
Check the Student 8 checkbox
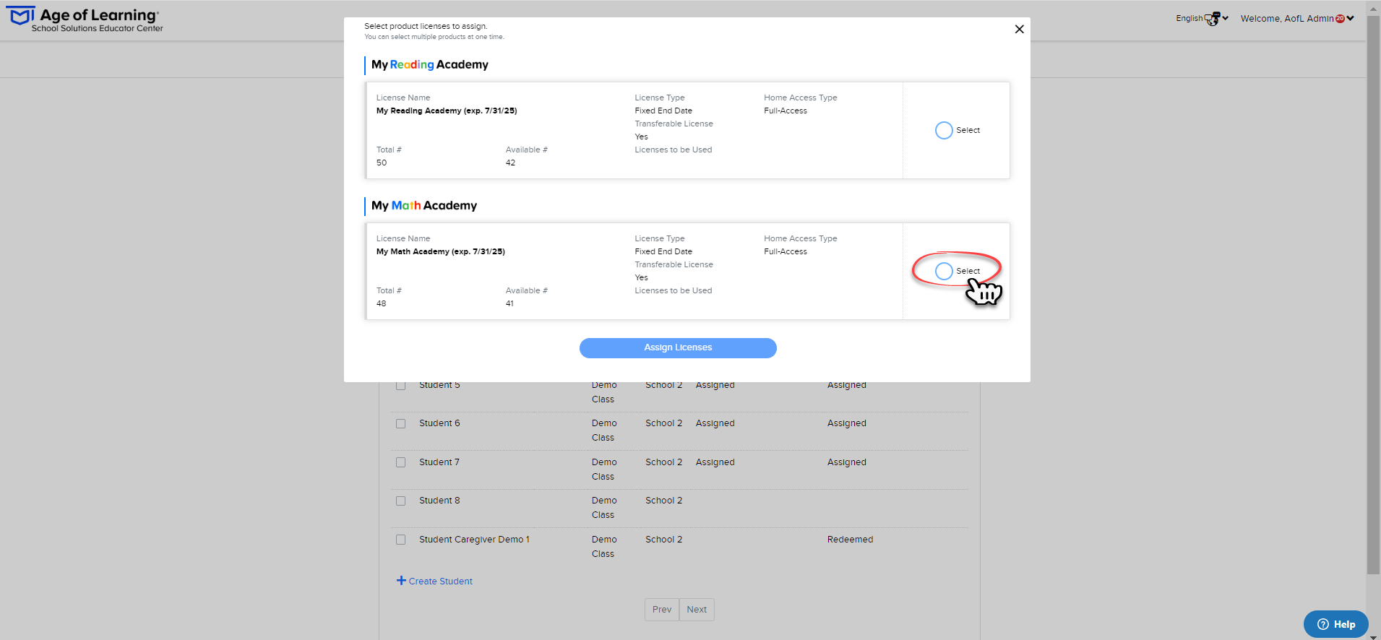click(x=400, y=501)
